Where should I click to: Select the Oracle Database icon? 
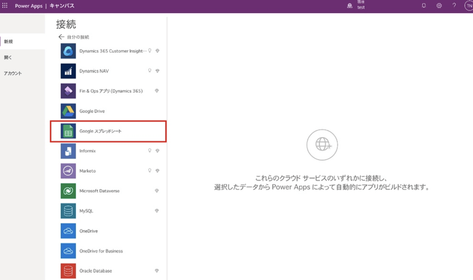click(x=68, y=271)
